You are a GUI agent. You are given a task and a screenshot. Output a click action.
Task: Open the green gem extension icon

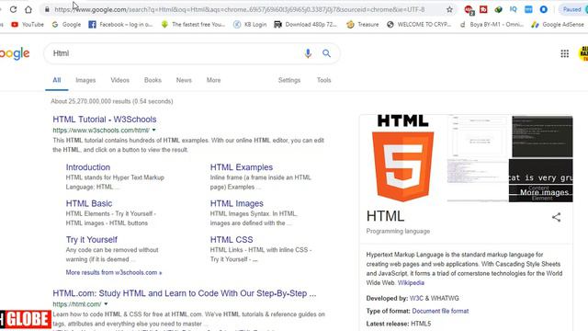tap(498, 9)
